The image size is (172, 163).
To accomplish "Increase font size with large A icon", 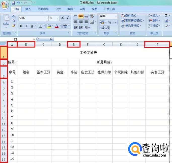I will pyautogui.click(x=63, y=18).
